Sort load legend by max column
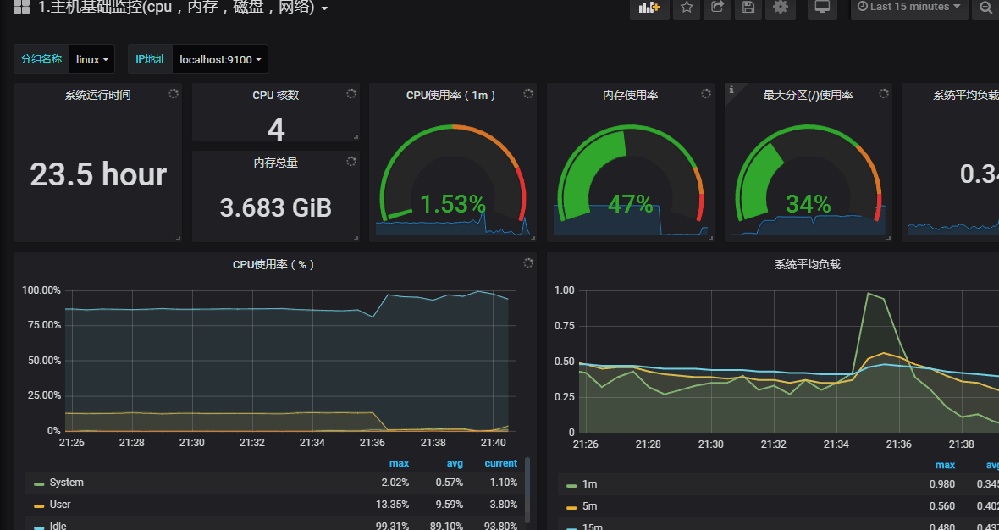This screenshot has height=530, width=999. [x=945, y=465]
